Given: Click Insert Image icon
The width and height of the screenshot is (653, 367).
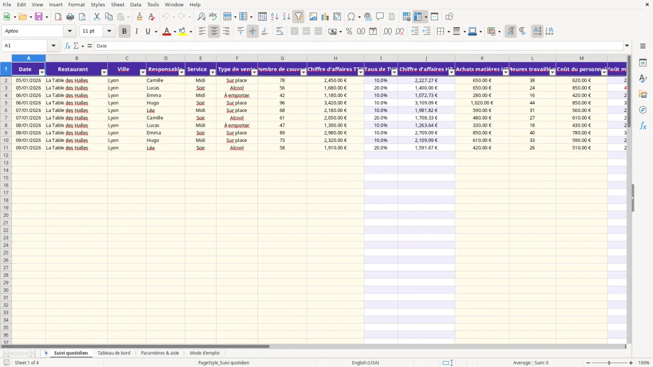Looking at the screenshot, I should coord(313,17).
